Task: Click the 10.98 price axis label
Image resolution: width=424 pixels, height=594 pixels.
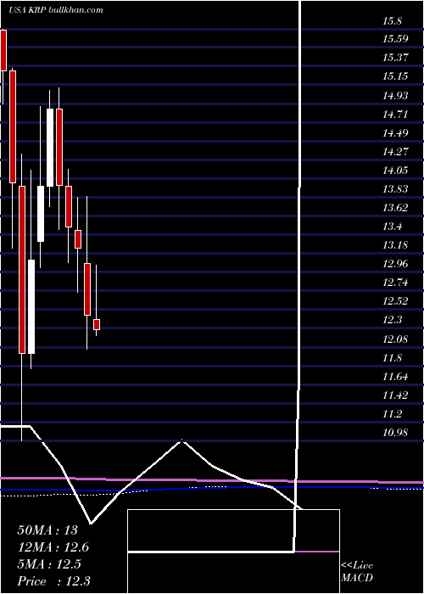Action: coord(395,432)
